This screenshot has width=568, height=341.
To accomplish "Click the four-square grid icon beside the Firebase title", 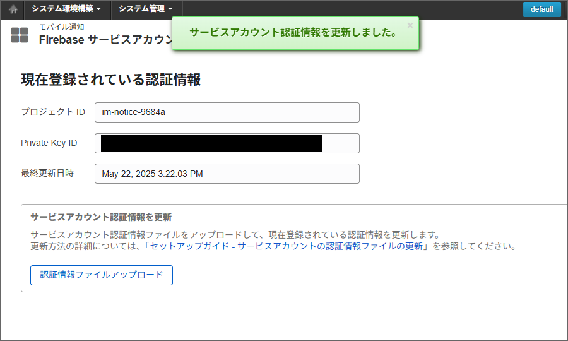I will pyautogui.click(x=20, y=35).
